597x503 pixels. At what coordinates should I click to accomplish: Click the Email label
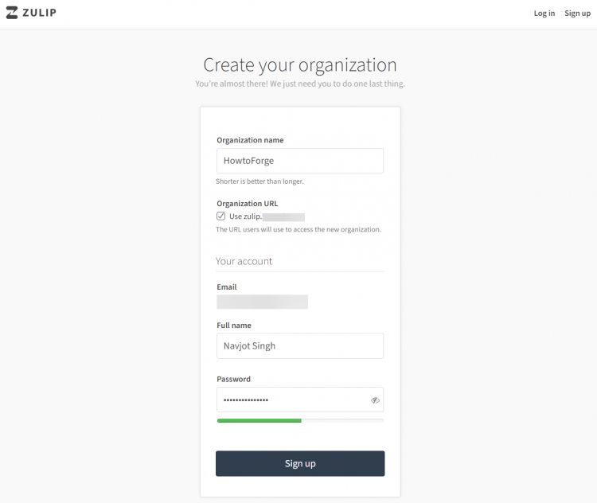click(227, 287)
